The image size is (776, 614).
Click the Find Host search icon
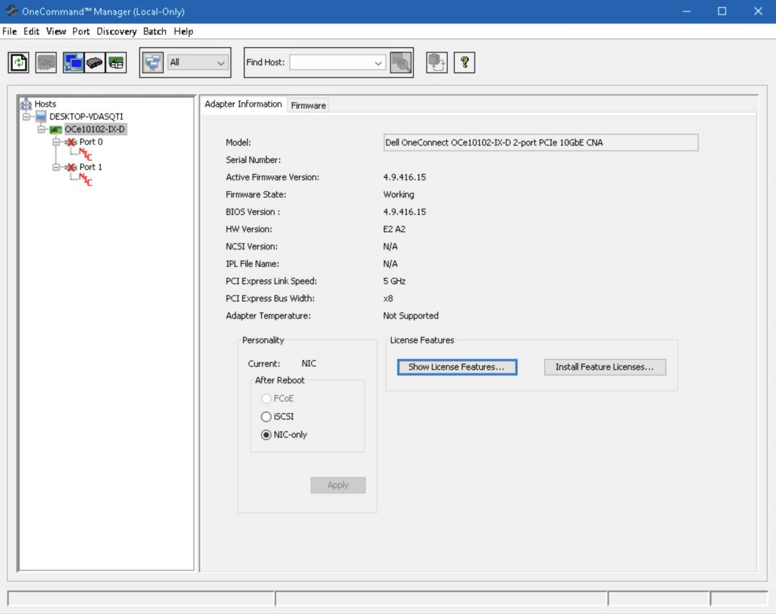tap(401, 63)
